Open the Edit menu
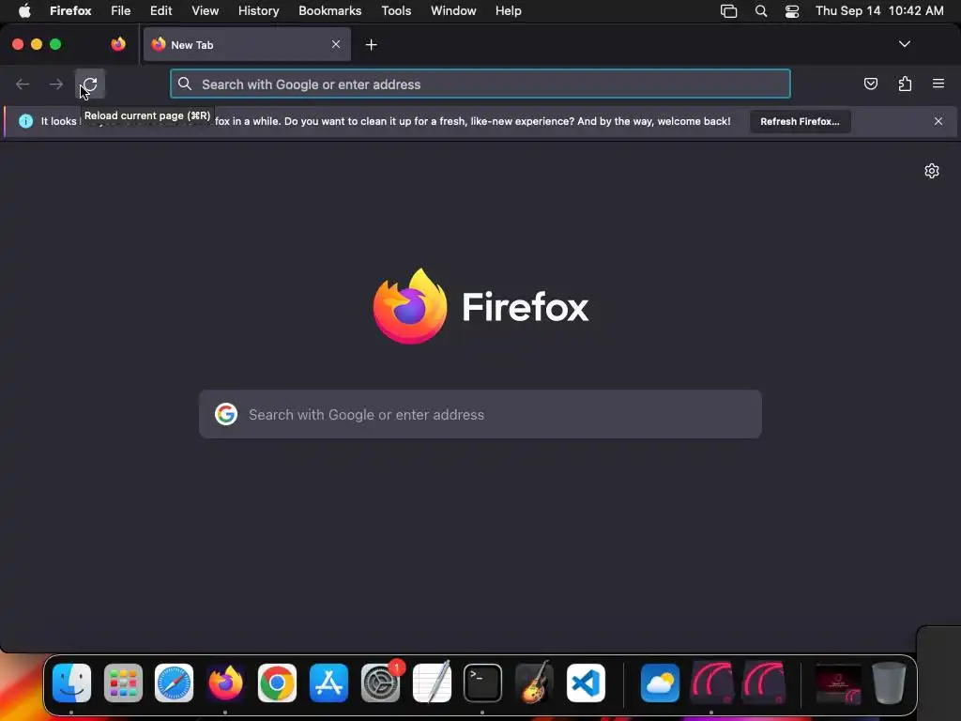 pyautogui.click(x=161, y=11)
